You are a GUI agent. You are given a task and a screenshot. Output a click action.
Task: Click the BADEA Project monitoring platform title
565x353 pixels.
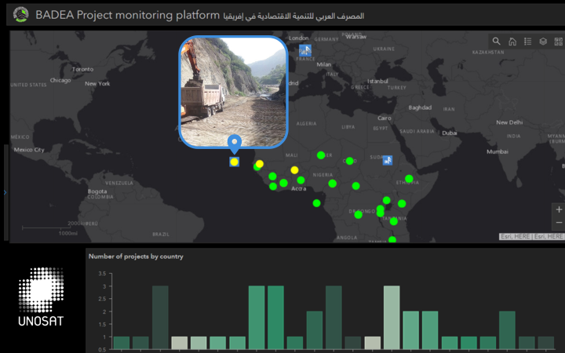coord(128,15)
